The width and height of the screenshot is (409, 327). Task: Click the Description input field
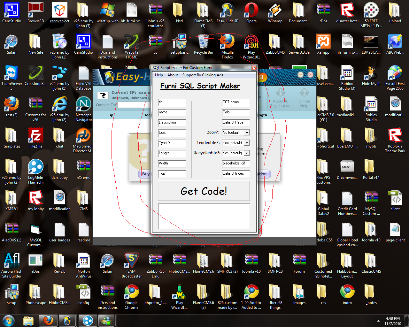(x=172, y=123)
